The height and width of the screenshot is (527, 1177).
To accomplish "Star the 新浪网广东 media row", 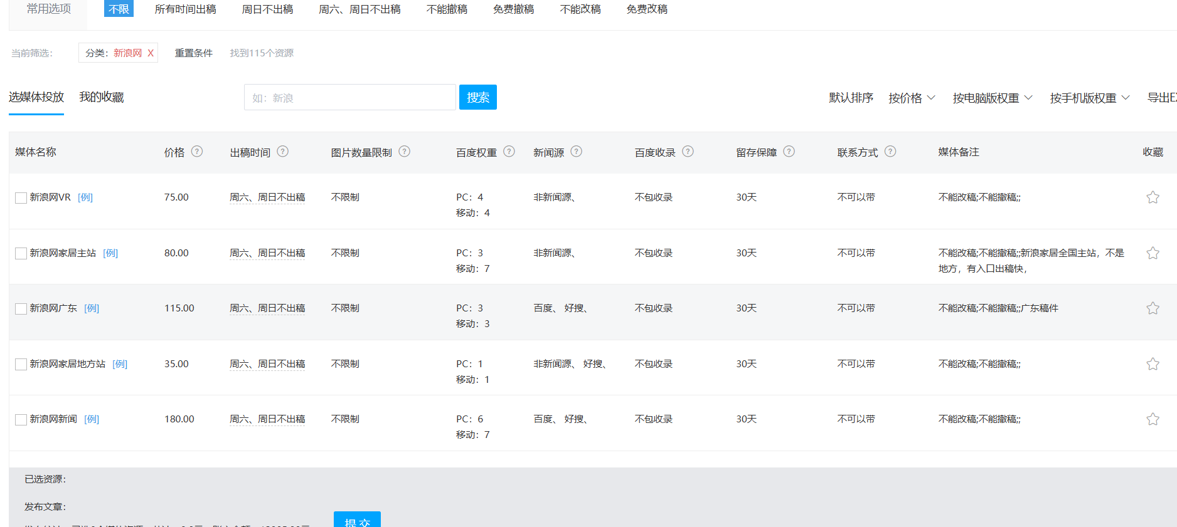I will point(1153,308).
